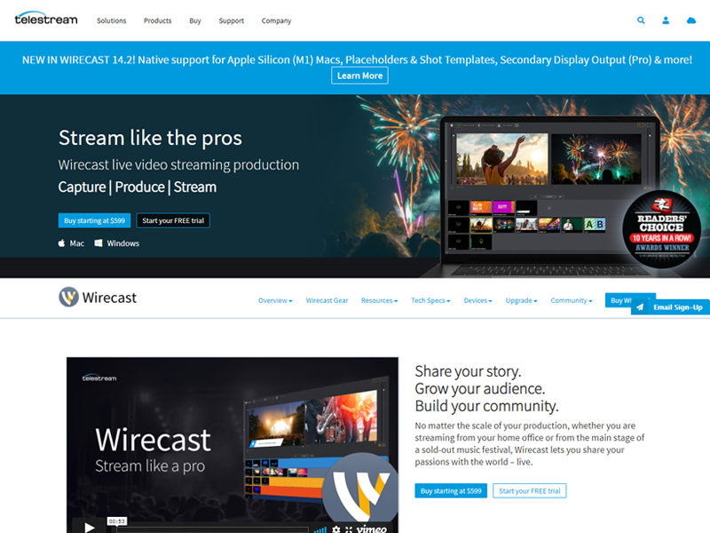
Task: Click lower Buy starting at $599 button
Action: (451, 491)
